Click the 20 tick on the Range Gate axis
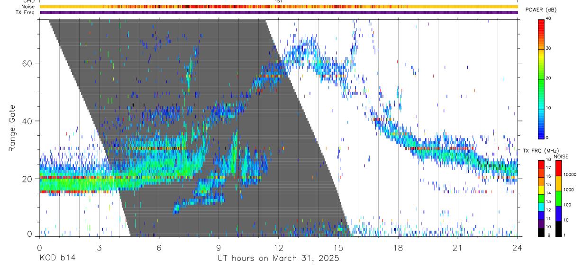Screen dimensions: 582x268 (27, 179)
